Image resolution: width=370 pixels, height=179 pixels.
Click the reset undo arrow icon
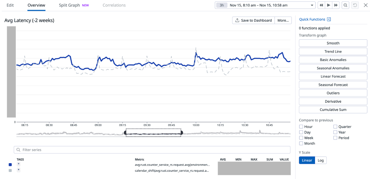pos(355,5)
